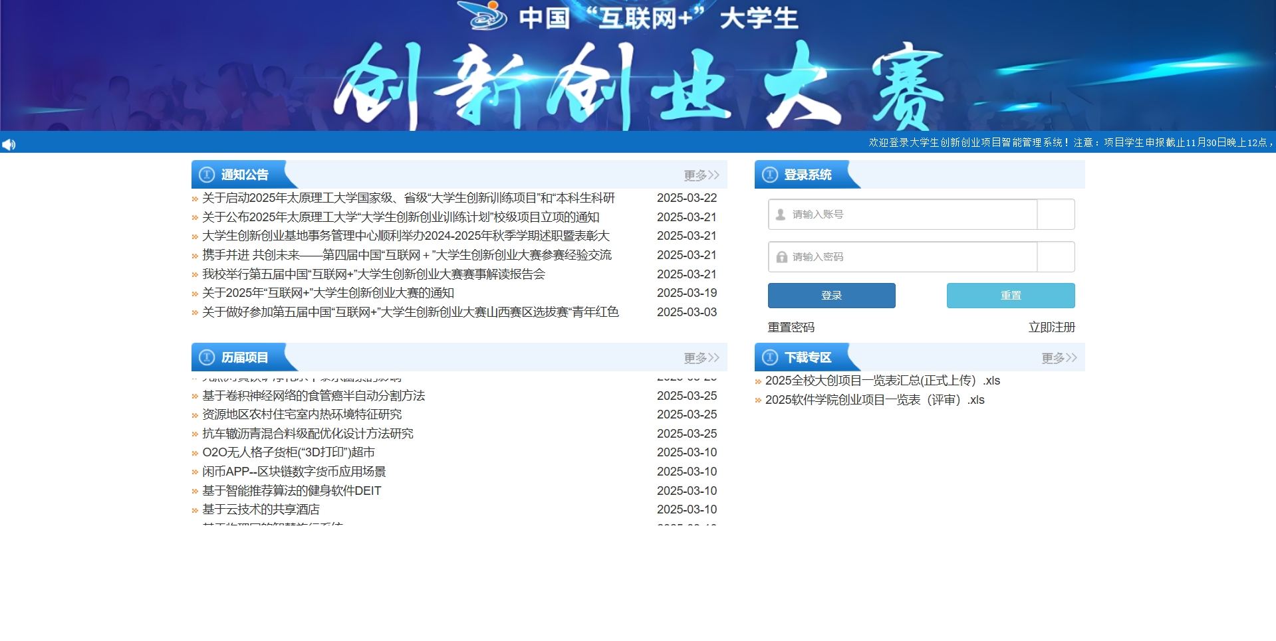The image size is (1276, 641).
Task: Open project O2O无人格子货柜(“3D打印”)超市
Action: [x=289, y=452]
